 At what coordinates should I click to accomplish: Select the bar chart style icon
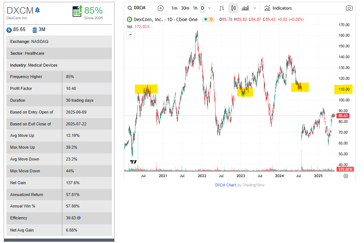(x=222, y=8)
